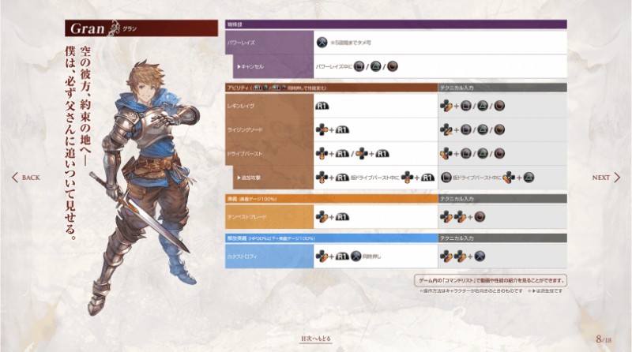
Task: Click the Triangle icon in レギンレイヴ technical input
Action: tap(483, 106)
